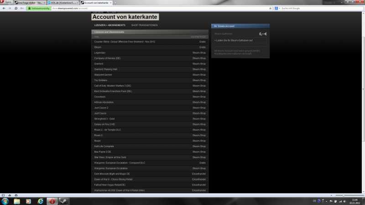Click the 'Red Orchestra Franchise Pack' entry
The image size is (365, 205).
(x=150, y=92)
